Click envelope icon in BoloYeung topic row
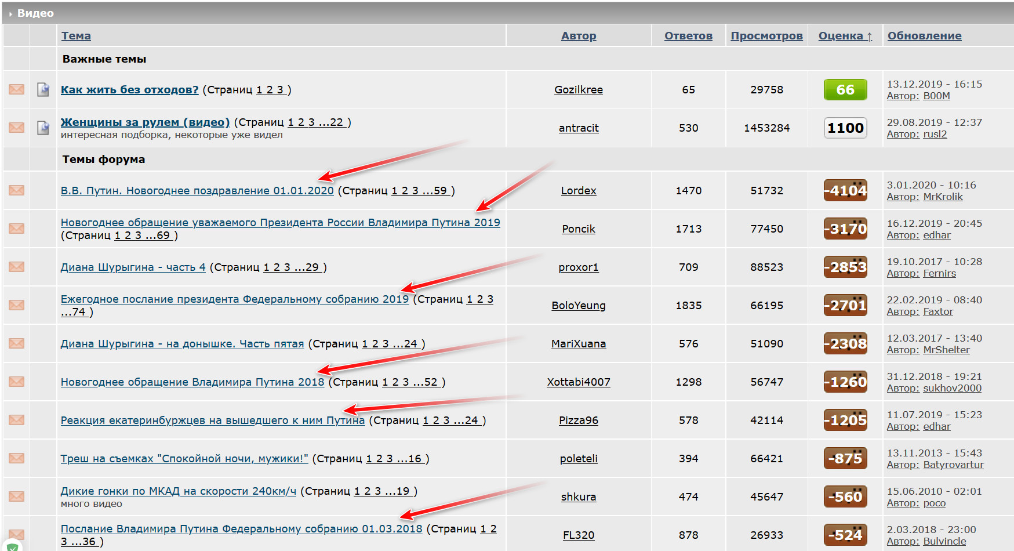The image size is (1014, 551). [16, 305]
